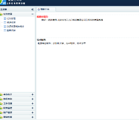The width and height of the screenshot is (139, 139).
Task: Open the tree item ending in 综合统计
Action: click(15, 26)
